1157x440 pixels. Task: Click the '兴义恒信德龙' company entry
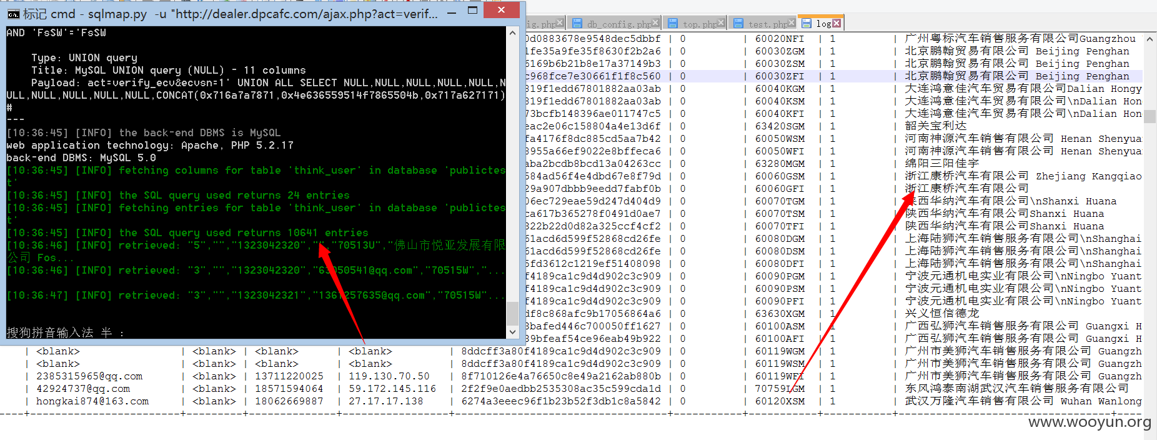942,314
